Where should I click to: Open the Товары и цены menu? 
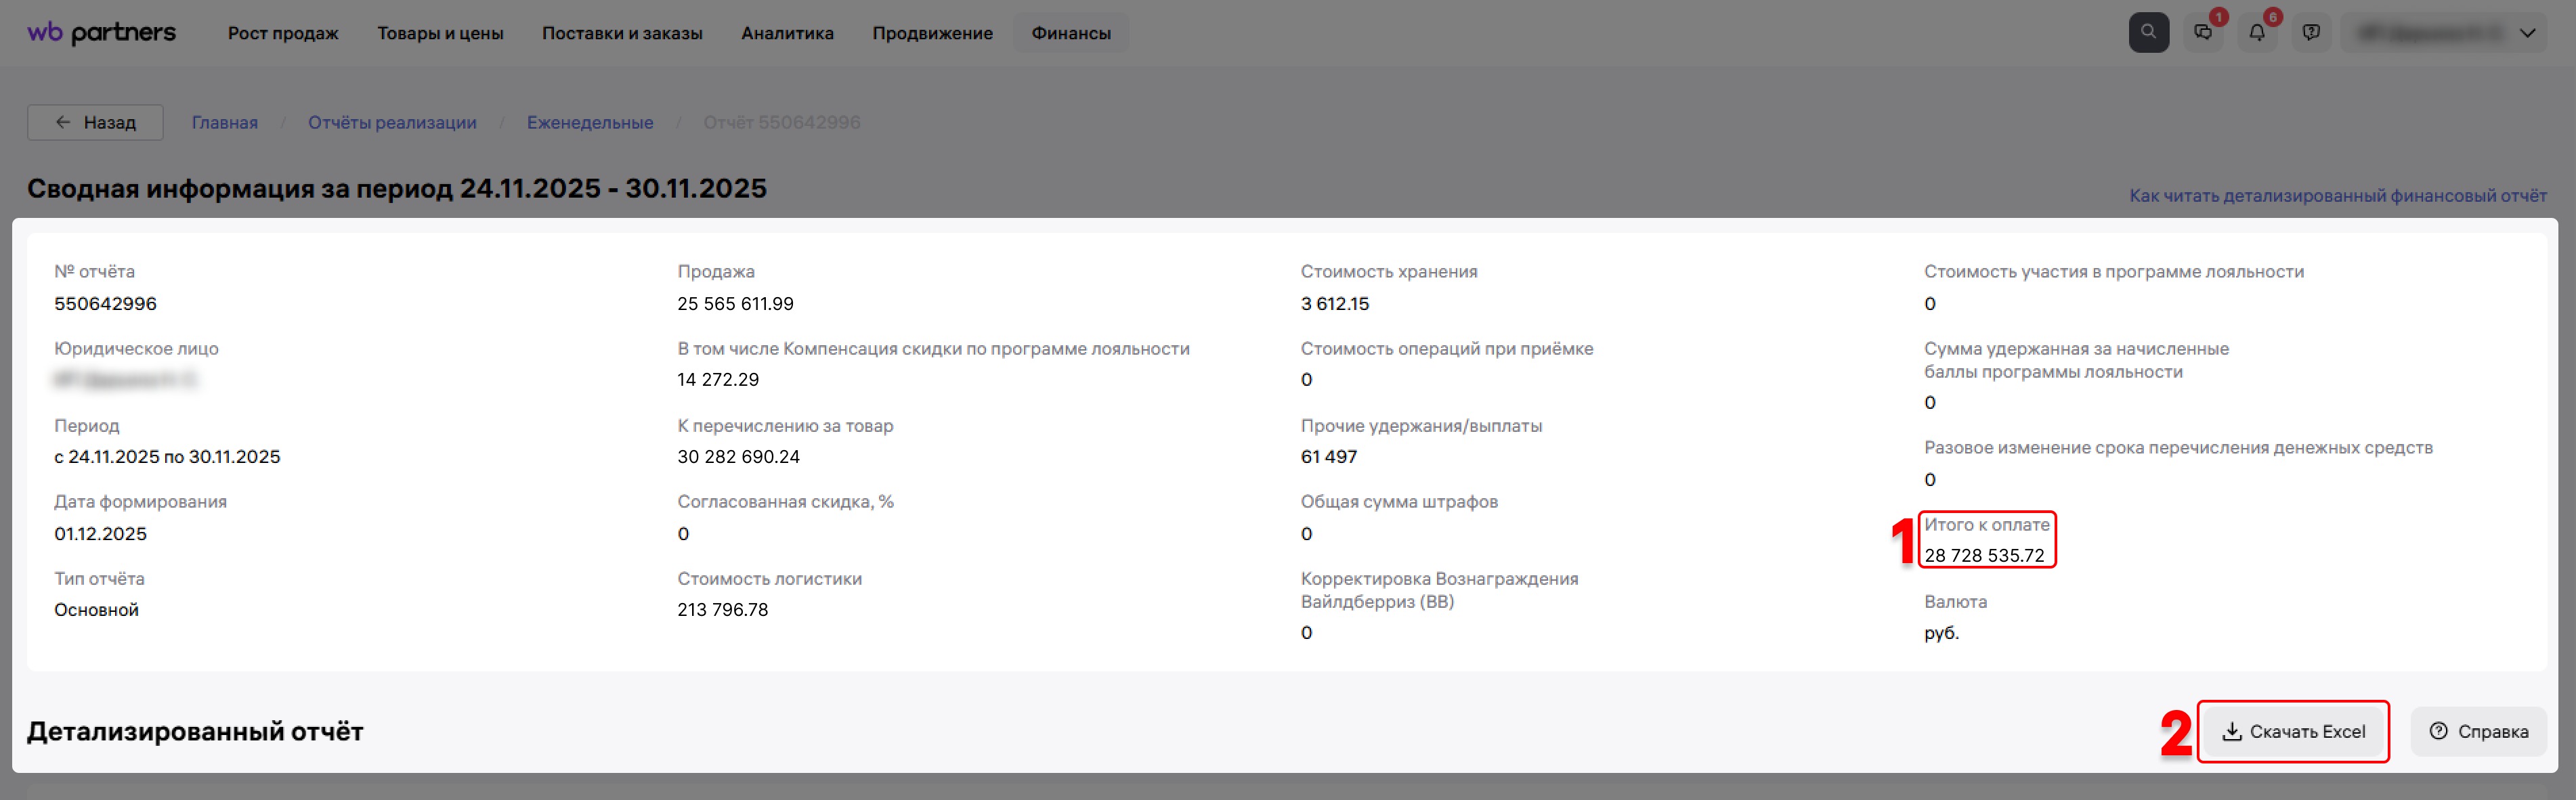[x=440, y=33]
